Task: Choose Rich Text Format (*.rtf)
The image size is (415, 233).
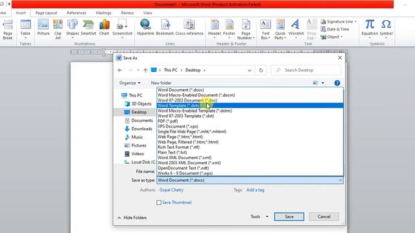Action: click(x=250, y=147)
